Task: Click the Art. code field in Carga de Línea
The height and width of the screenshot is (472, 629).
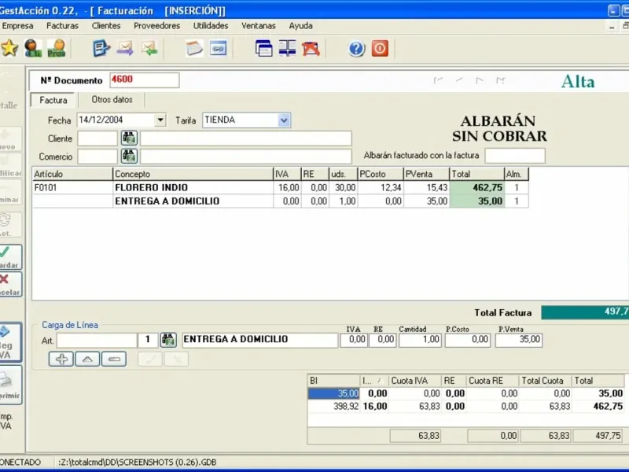Action: click(x=97, y=340)
